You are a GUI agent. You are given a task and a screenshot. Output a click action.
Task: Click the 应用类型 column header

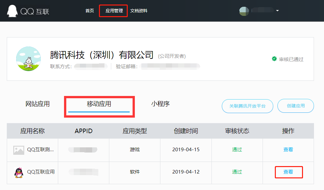[135, 131]
